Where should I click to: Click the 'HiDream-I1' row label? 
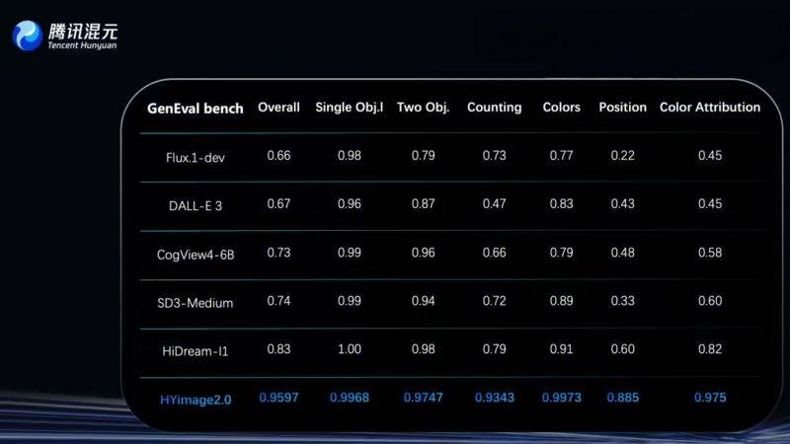[x=195, y=351]
